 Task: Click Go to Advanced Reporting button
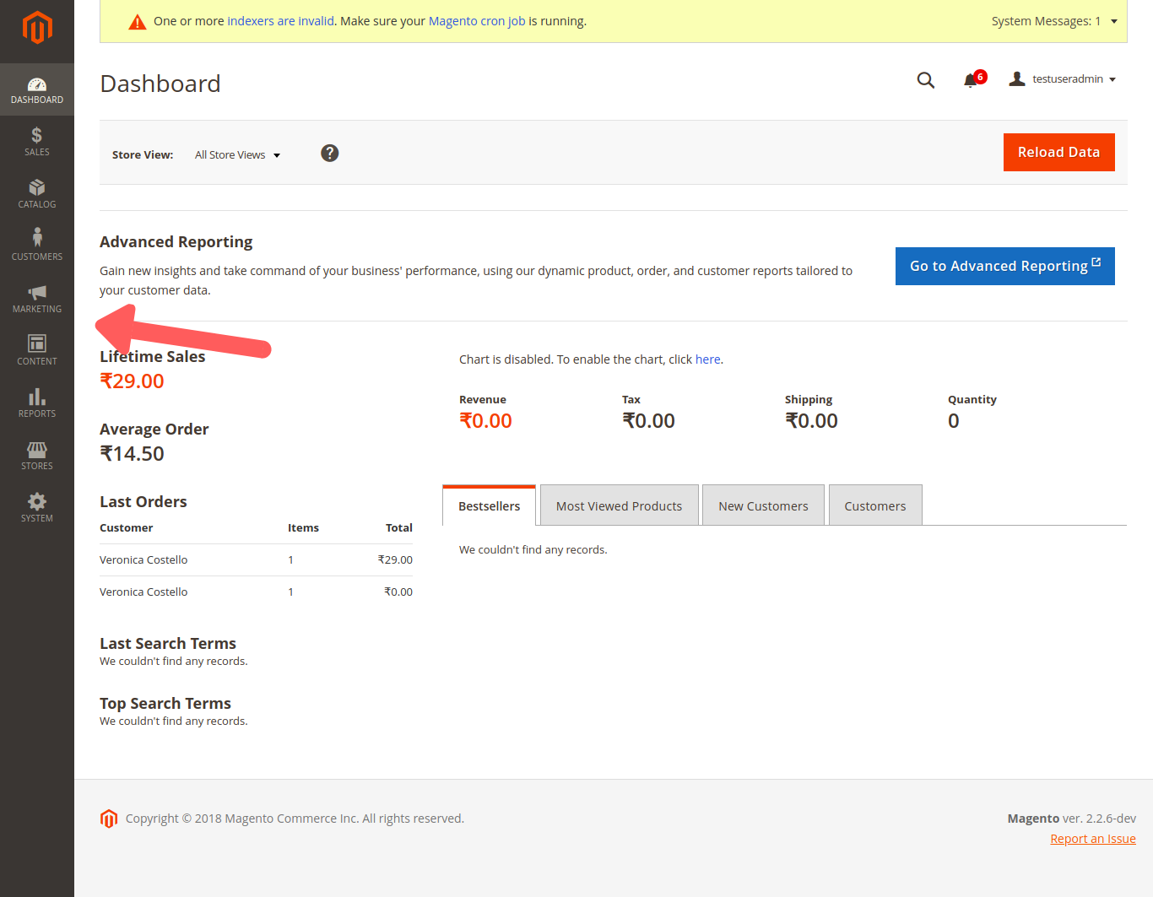click(1004, 266)
